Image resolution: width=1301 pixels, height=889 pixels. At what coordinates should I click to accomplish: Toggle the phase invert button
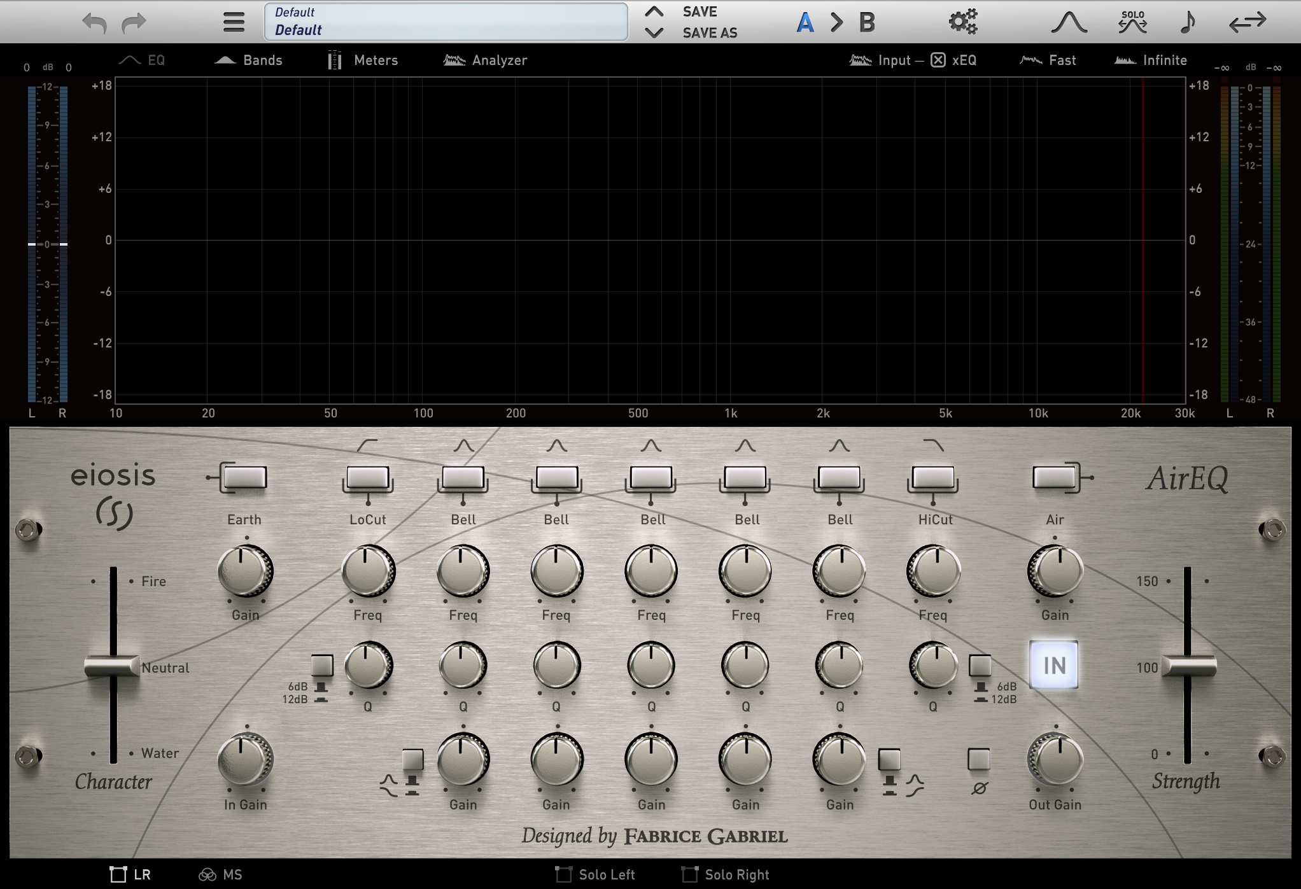[979, 759]
